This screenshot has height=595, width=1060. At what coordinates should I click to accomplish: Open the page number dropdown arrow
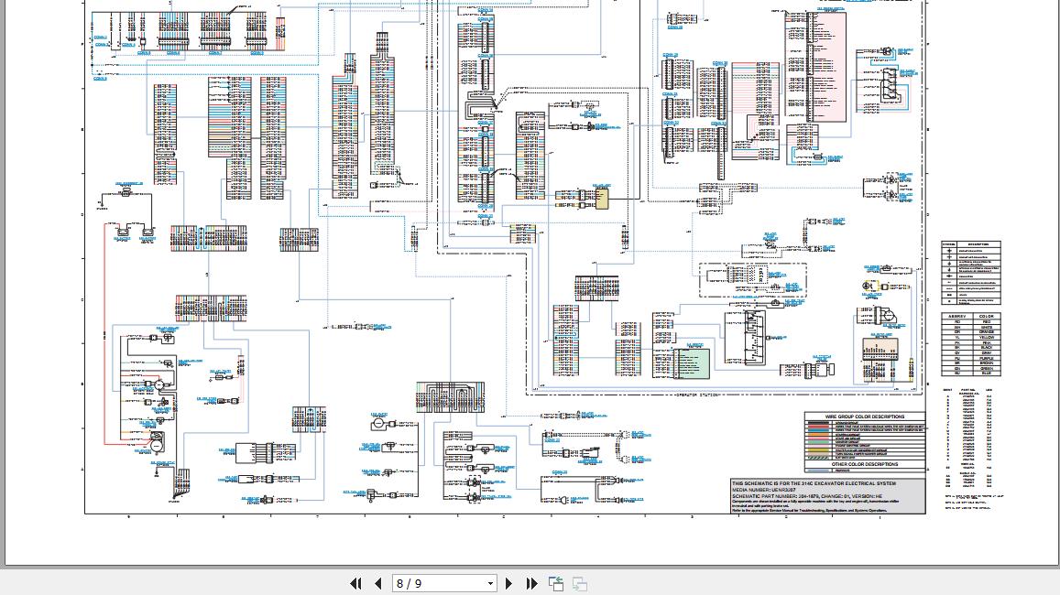pyautogui.click(x=490, y=583)
